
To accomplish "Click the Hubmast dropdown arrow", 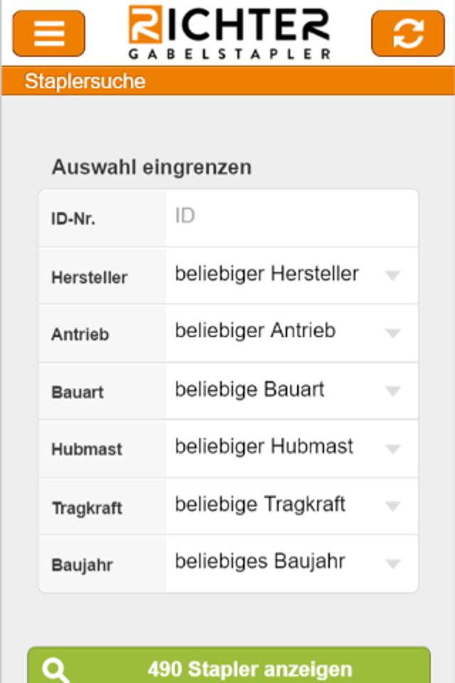I will [392, 448].
